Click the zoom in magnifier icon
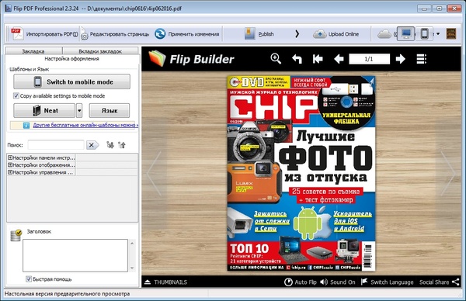Viewport: 466px width, 301px height. point(276,59)
